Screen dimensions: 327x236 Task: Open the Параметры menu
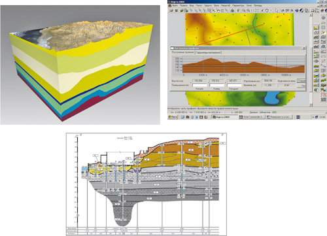coord(237,5)
